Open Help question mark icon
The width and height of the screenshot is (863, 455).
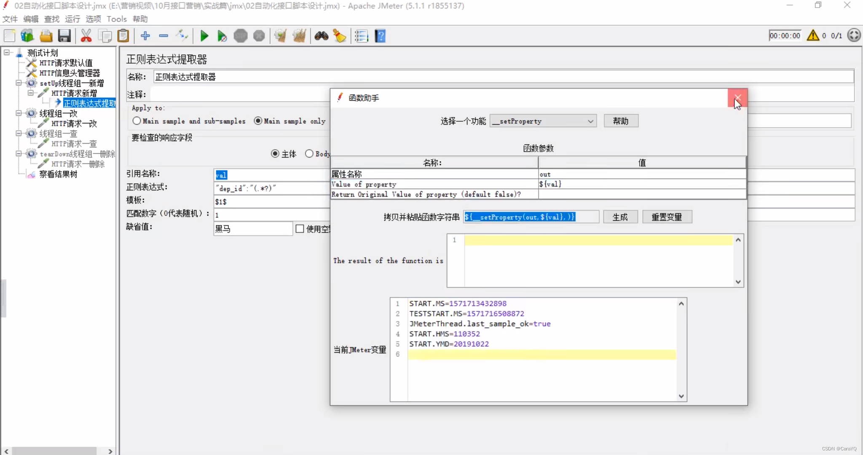pos(380,36)
